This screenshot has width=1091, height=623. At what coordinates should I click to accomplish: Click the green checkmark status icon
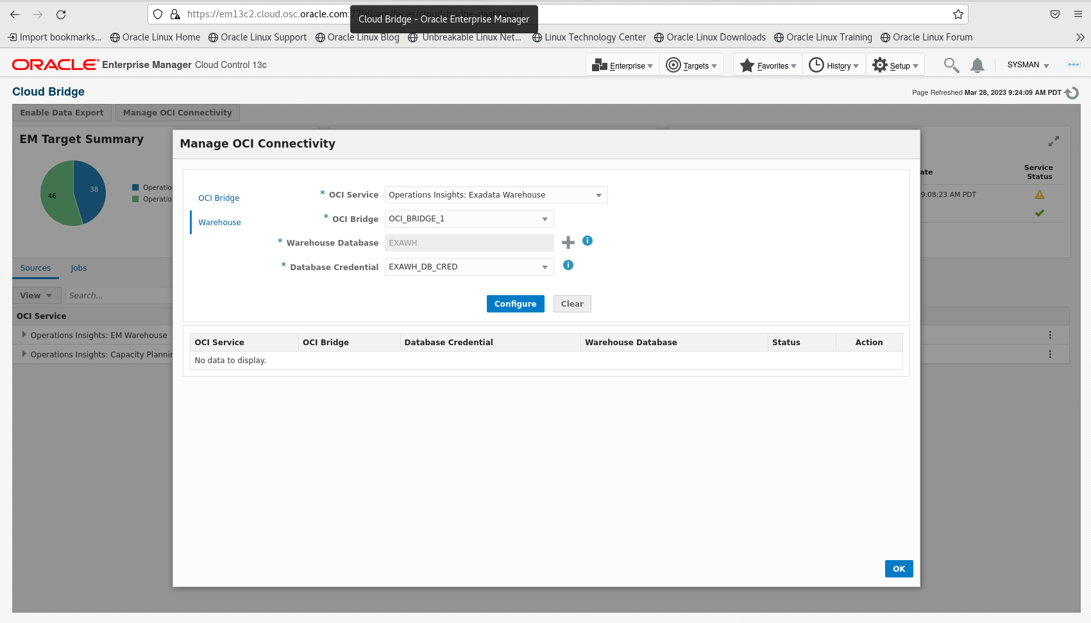pyautogui.click(x=1040, y=213)
